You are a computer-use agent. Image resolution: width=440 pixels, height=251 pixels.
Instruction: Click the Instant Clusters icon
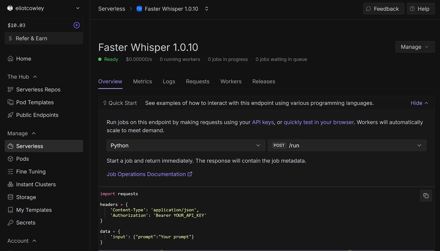tap(10, 184)
